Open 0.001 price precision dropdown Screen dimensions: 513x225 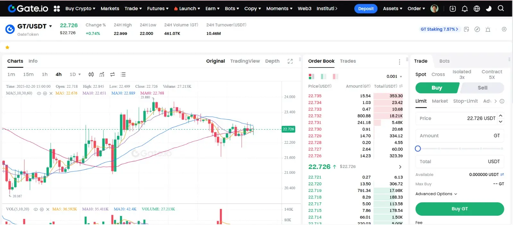(x=394, y=76)
